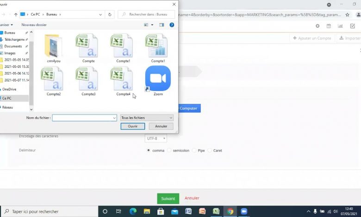361x217 pixels.
Task: Select the Zoom shortcut icon
Action: pyautogui.click(x=158, y=78)
